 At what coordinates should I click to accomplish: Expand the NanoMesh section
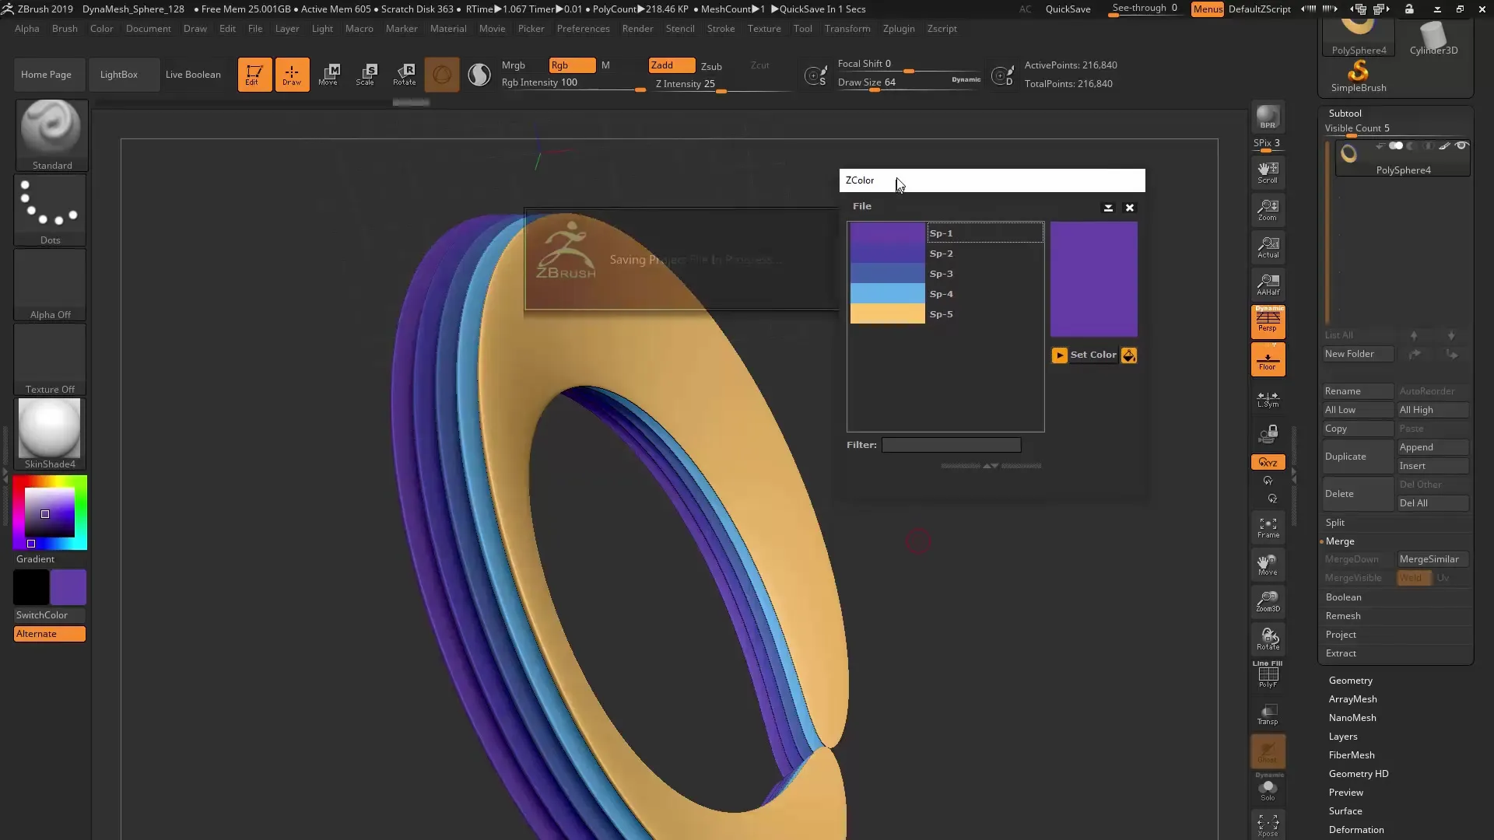tap(1352, 718)
